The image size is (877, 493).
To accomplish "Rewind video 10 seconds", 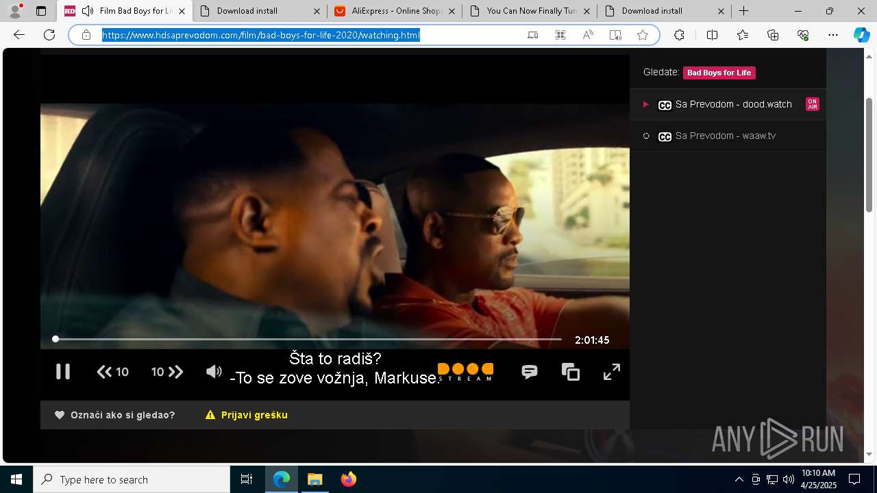I will click(113, 372).
